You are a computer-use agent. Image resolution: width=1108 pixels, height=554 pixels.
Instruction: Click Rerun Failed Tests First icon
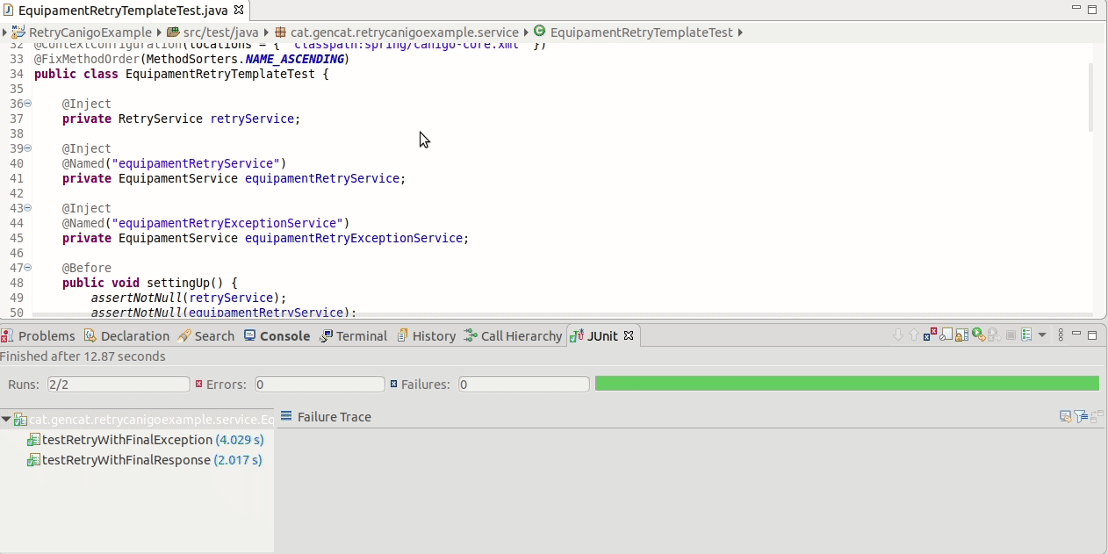click(x=994, y=335)
